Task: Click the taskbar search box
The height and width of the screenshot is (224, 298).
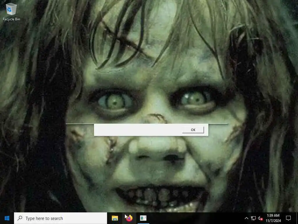Action: pyautogui.click(x=61, y=218)
